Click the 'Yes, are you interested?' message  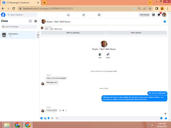click(157, 93)
